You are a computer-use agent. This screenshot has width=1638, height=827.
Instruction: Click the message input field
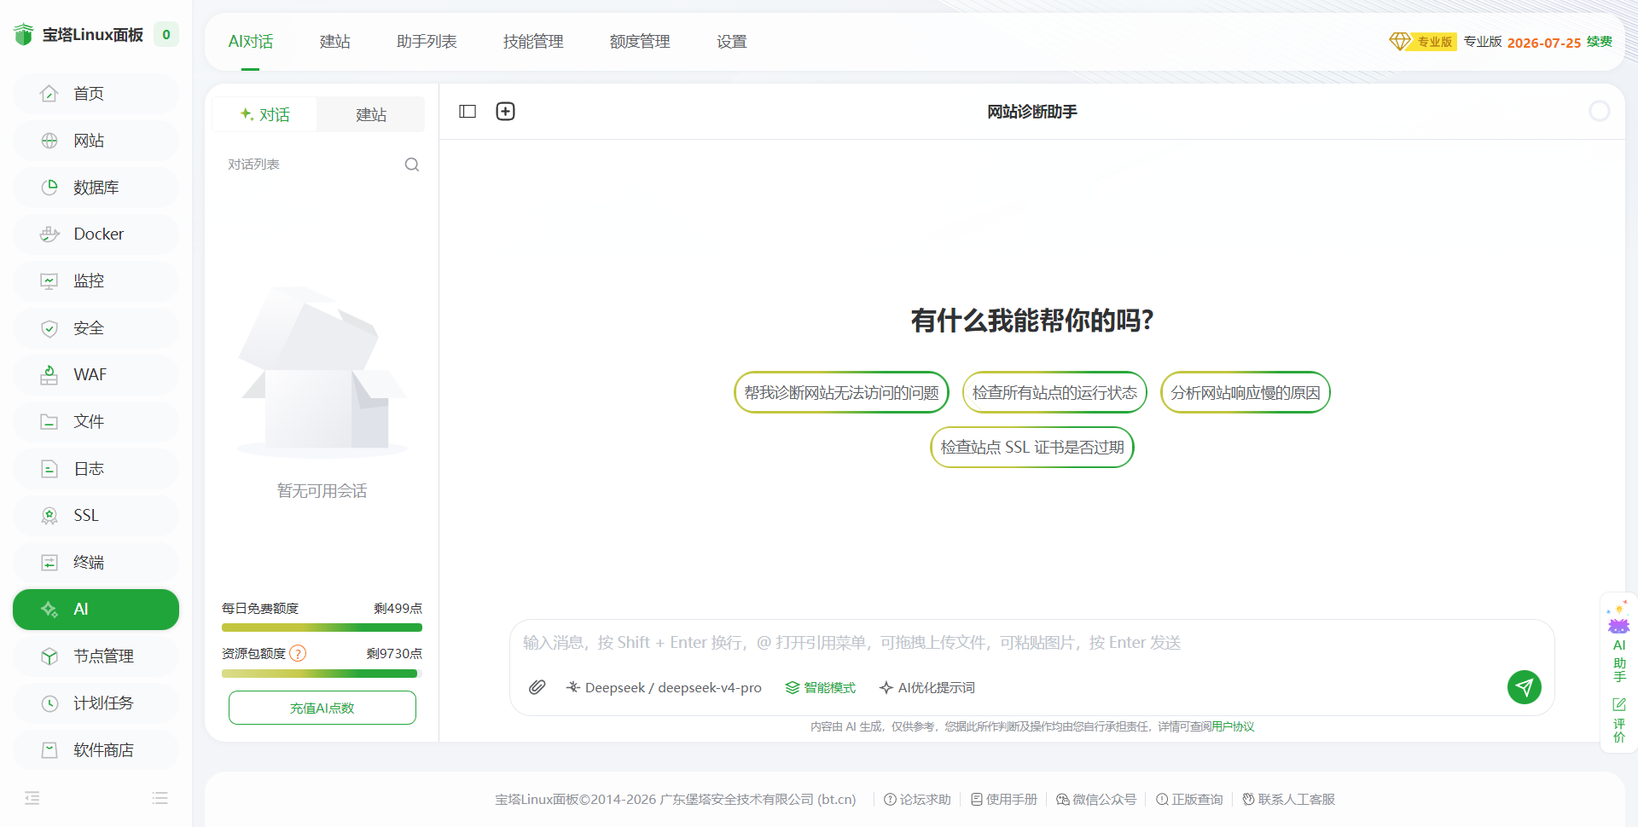[1031, 643]
